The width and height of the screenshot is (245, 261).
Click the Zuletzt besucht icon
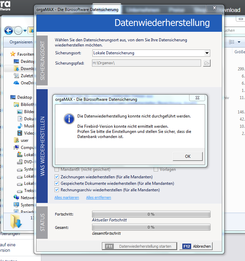(16, 75)
